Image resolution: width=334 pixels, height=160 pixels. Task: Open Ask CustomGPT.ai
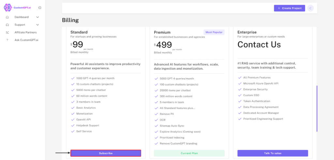(x=26, y=40)
